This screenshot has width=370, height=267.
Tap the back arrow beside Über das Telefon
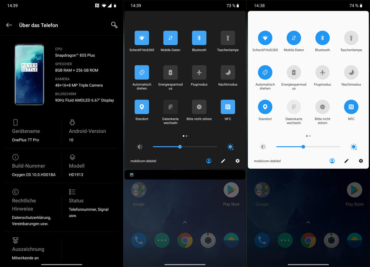pos(9,25)
